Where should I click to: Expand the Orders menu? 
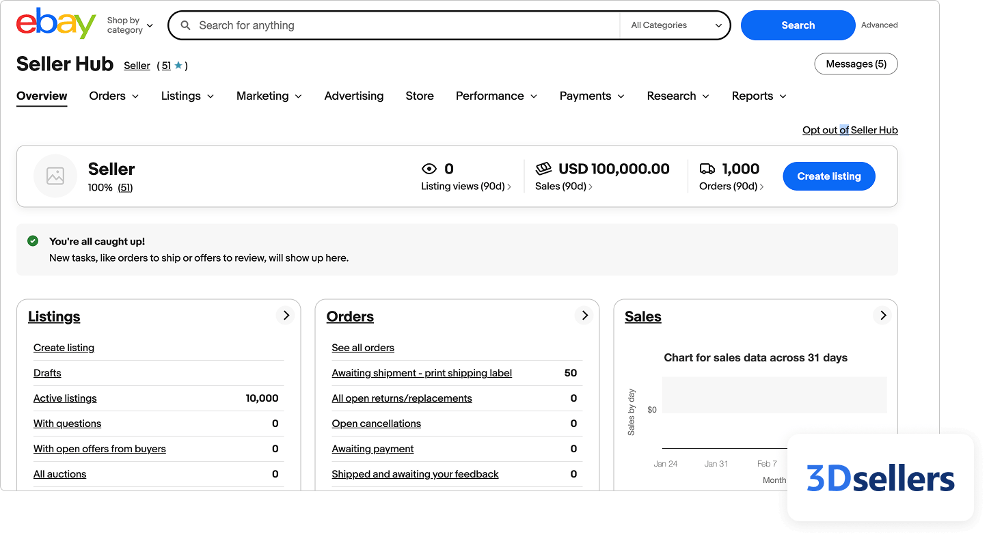(x=114, y=96)
